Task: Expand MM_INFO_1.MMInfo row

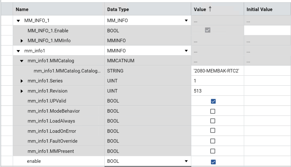Action: tap(22, 41)
